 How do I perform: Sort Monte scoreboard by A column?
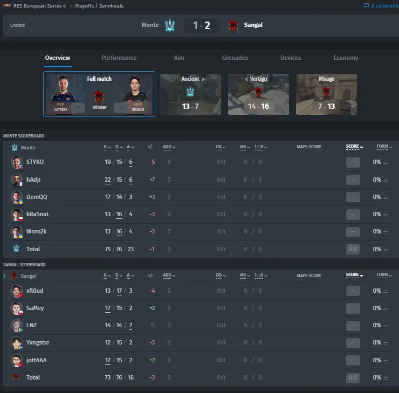130,147
